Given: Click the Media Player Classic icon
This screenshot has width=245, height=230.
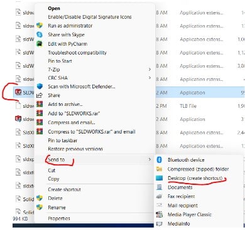Looking at the screenshot, I should (160, 214).
